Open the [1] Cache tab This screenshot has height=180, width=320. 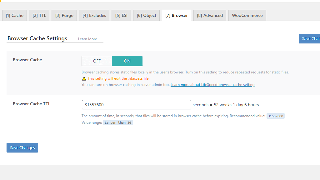(14, 15)
